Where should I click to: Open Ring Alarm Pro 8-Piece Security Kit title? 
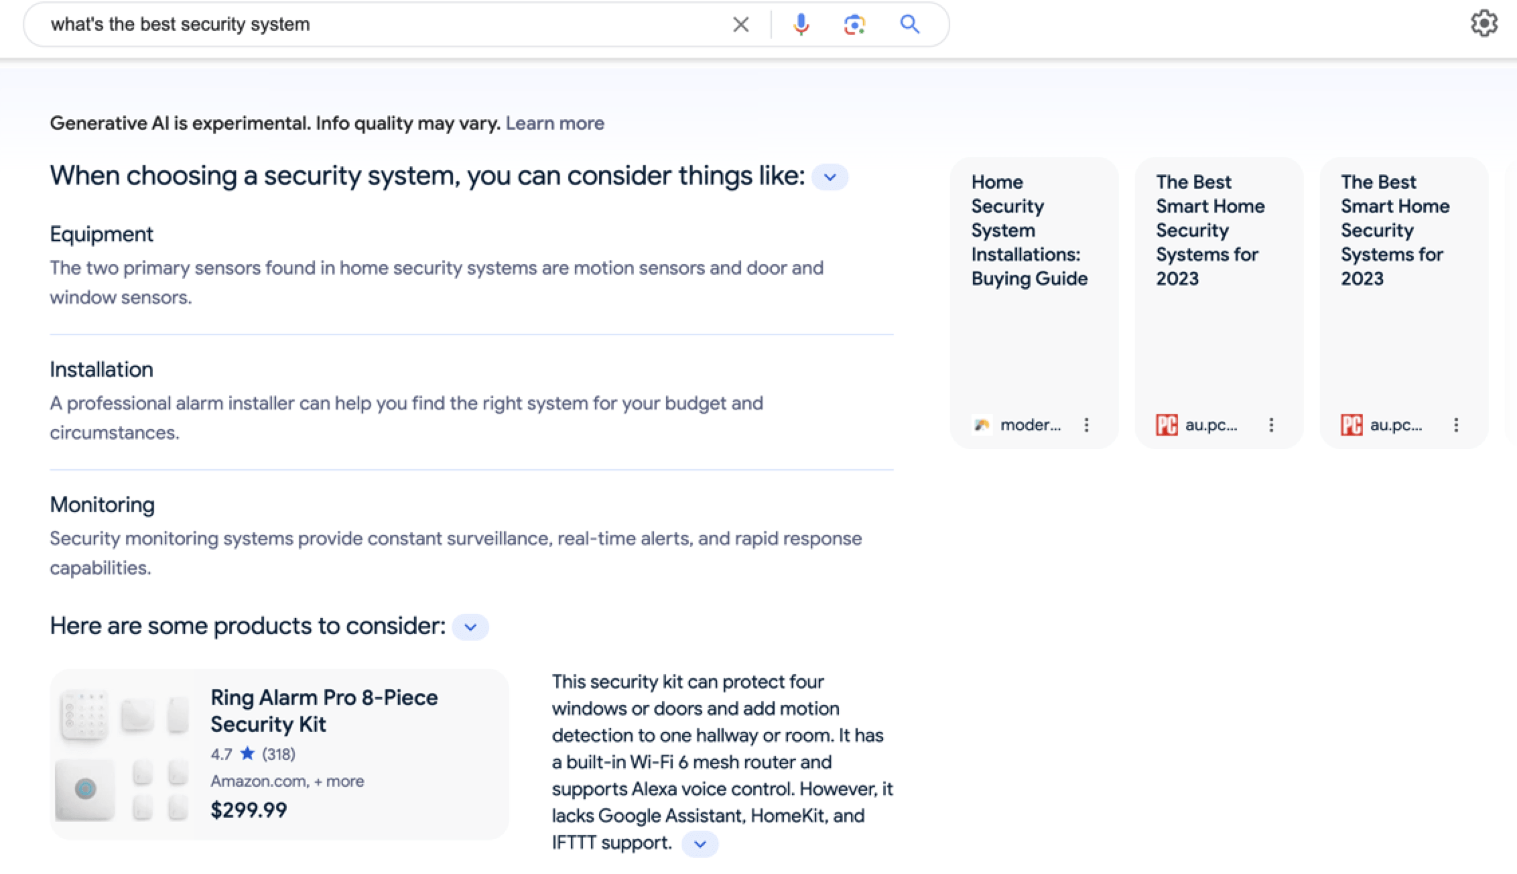[x=324, y=711]
